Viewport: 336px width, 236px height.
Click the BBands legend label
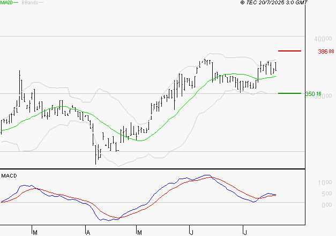click(30, 3)
